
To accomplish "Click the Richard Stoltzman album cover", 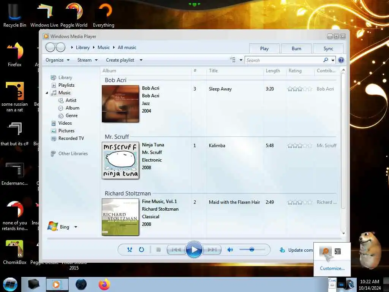I will [120, 217].
